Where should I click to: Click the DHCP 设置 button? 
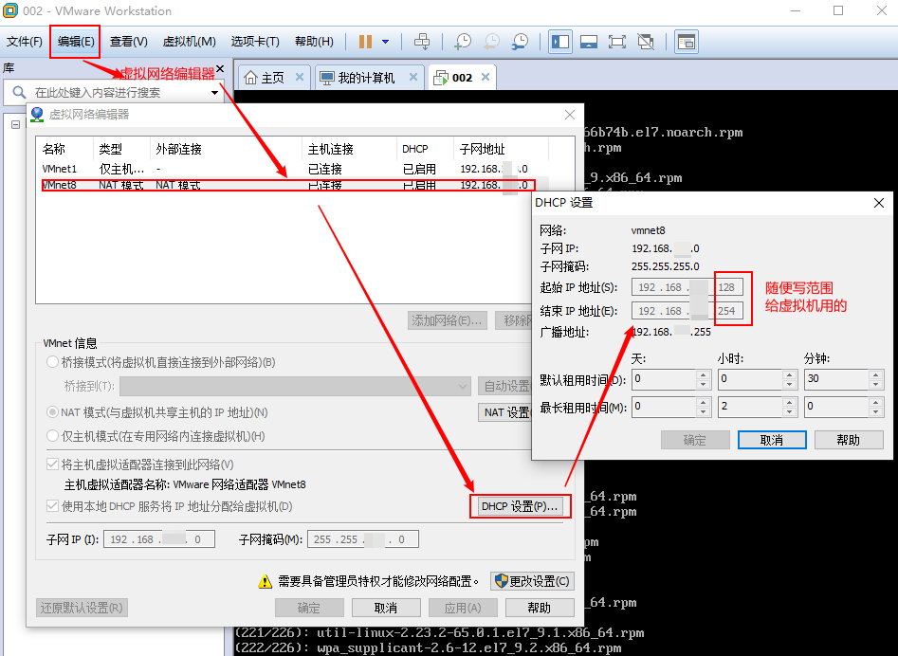520,506
